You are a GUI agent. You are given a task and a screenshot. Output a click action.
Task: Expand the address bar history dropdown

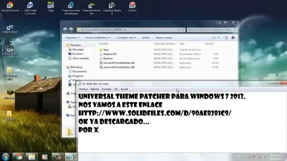coord(178,30)
